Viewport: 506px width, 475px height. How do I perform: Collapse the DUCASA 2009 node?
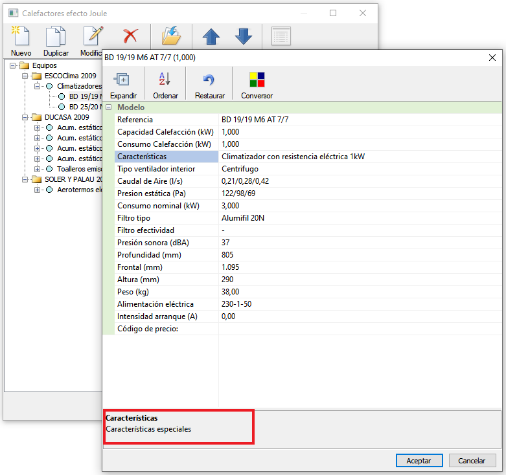(x=25, y=117)
